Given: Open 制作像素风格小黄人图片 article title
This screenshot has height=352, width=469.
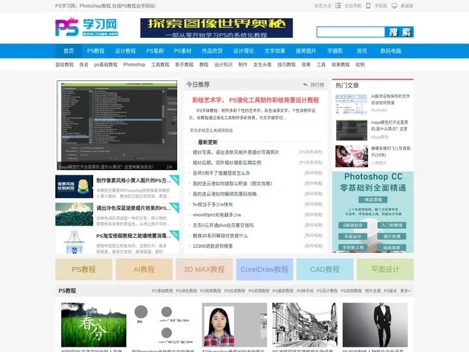Looking at the screenshot, I should point(134,181).
